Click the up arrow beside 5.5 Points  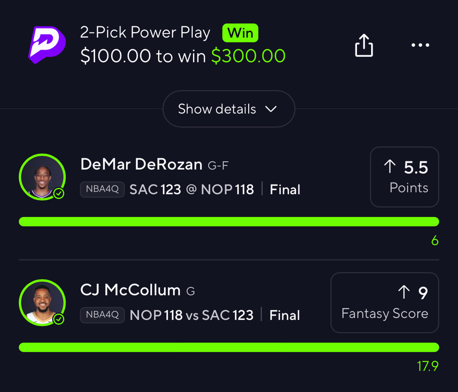[x=390, y=167]
